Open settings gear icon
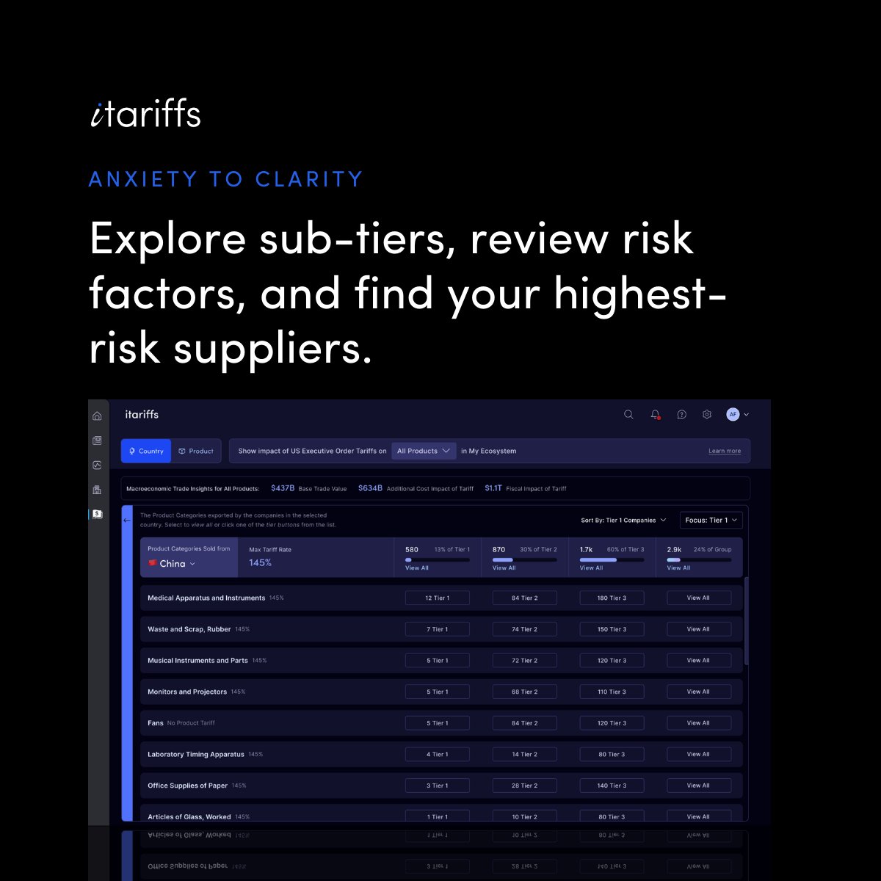881x881 pixels. click(x=707, y=415)
